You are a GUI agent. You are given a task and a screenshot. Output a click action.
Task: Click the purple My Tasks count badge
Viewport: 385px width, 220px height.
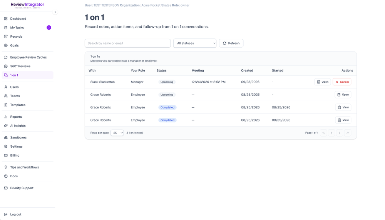click(x=49, y=27)
